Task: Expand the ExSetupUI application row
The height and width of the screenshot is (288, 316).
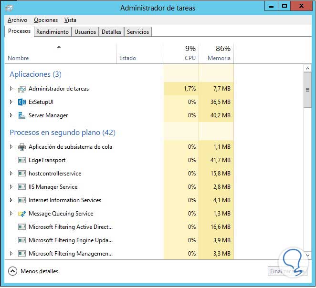Action: (11, 102)
